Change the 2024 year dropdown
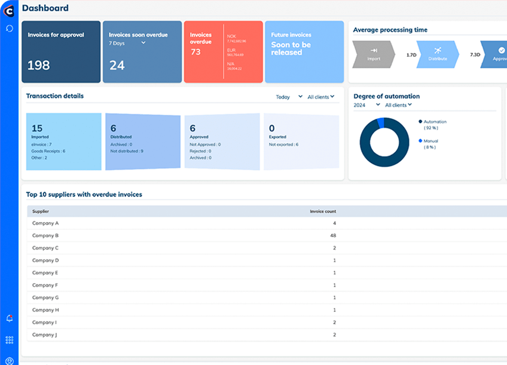Image resolution: width=507 pixels, height=365 pixels. [x=366, y=105]
